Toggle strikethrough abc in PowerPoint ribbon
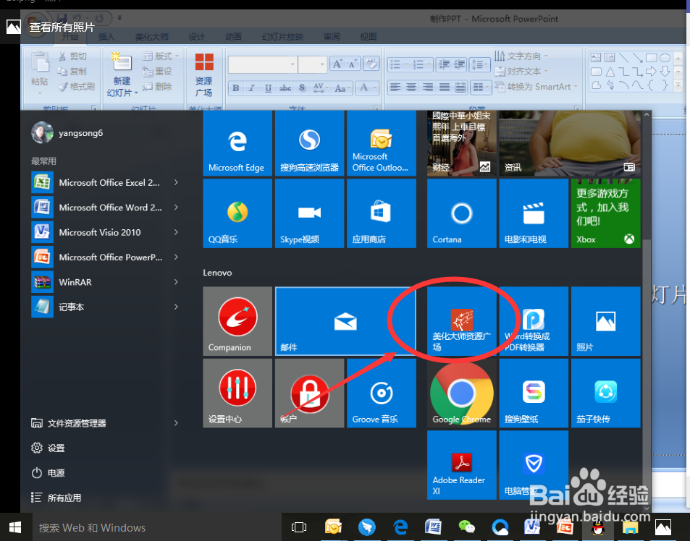The height and width of the screenshot is (541, 690). click(285, 88)
